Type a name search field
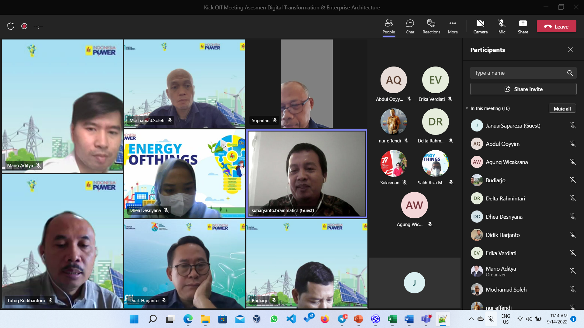This screenshot has height=328, width=584. coord(517,73)
